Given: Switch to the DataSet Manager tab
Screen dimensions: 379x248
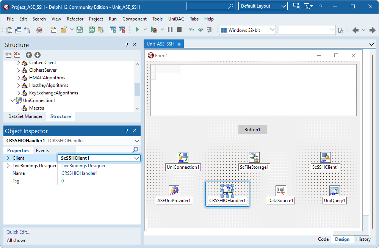Looking at the screenshot, I should [x=25, y=116].
